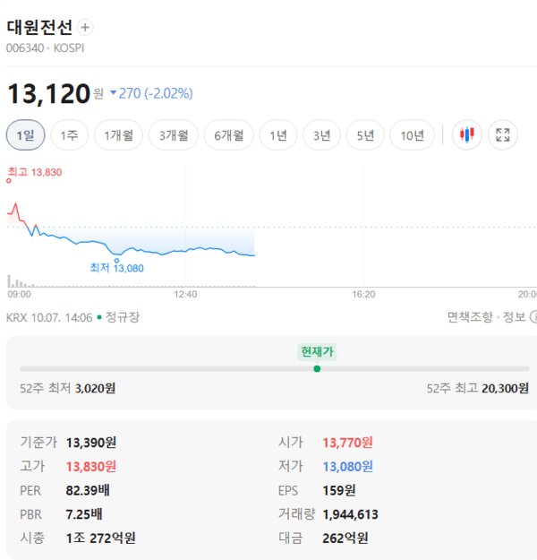Select the 6개월 period tab
Image resolution: width=537 pixels, height=560 pixels.
(229, 135)
